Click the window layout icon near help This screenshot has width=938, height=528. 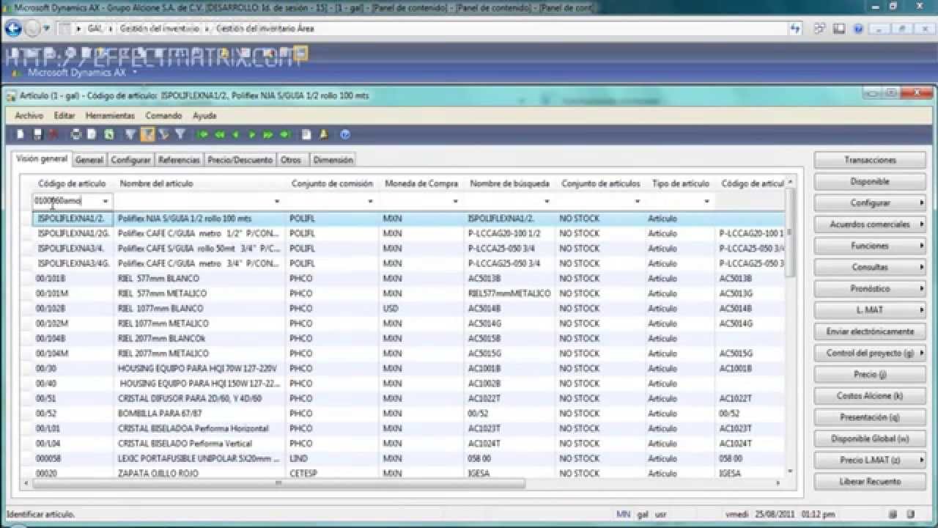(839, 29)
